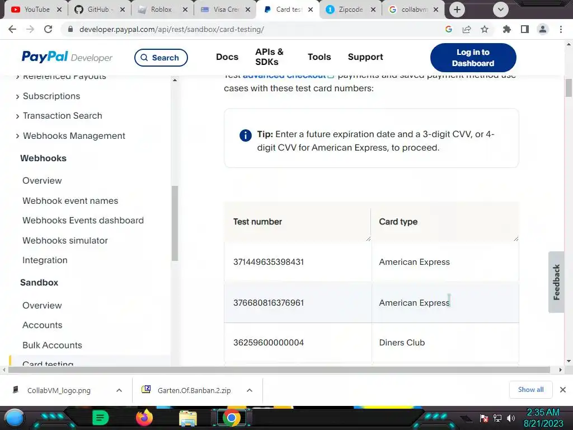
Task: Click the Google icon in address bar
Action: coord(449,29)
